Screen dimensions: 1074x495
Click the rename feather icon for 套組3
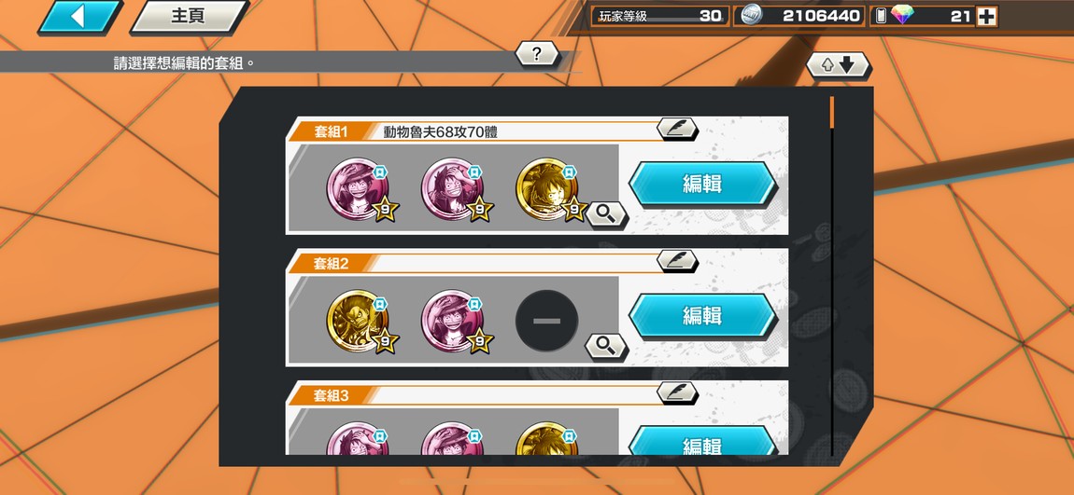point(677,392)
